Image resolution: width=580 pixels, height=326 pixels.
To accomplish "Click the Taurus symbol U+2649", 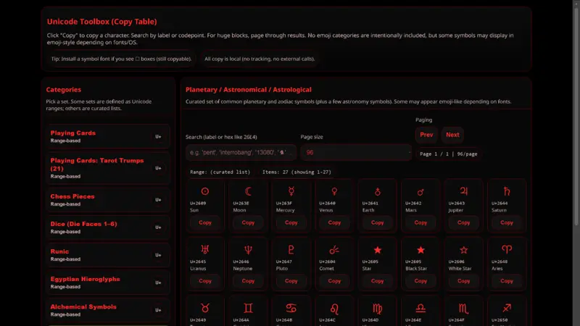I will coord(205,308).
